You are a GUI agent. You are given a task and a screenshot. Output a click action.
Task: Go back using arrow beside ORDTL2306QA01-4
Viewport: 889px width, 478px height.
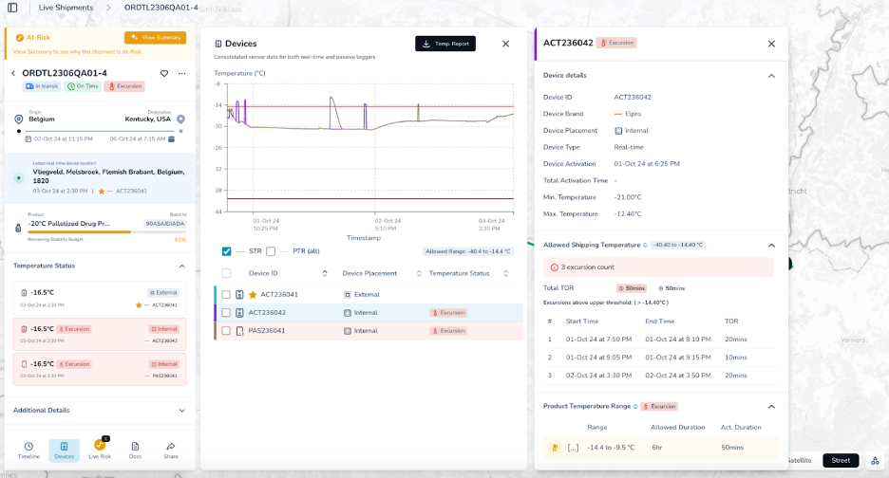[13, 73]
